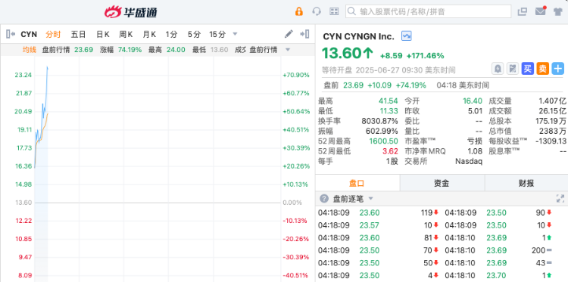This screenshot has width=568, height=282.
Task: Click the chart icon next to CYNGN Inc.
Action: (407, 36)
